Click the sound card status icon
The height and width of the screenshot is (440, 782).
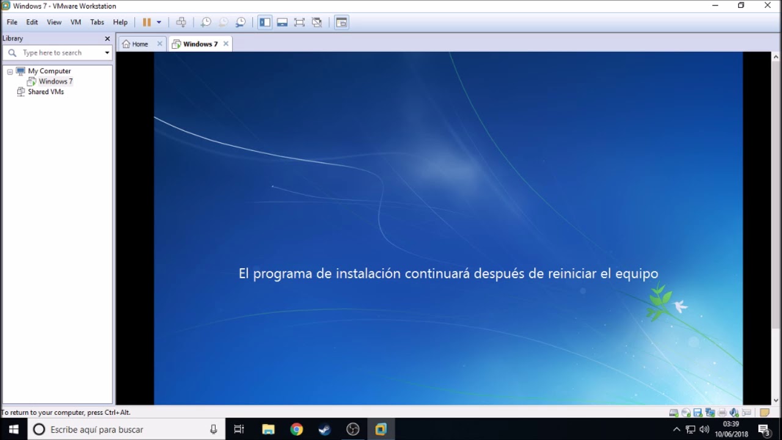(x=734, y=413)
